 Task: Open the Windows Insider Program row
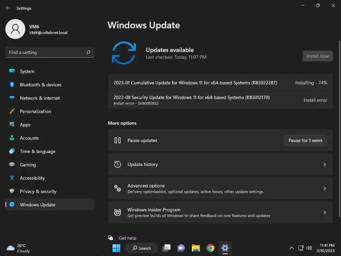pyautogui.click(x=220, y=212)
